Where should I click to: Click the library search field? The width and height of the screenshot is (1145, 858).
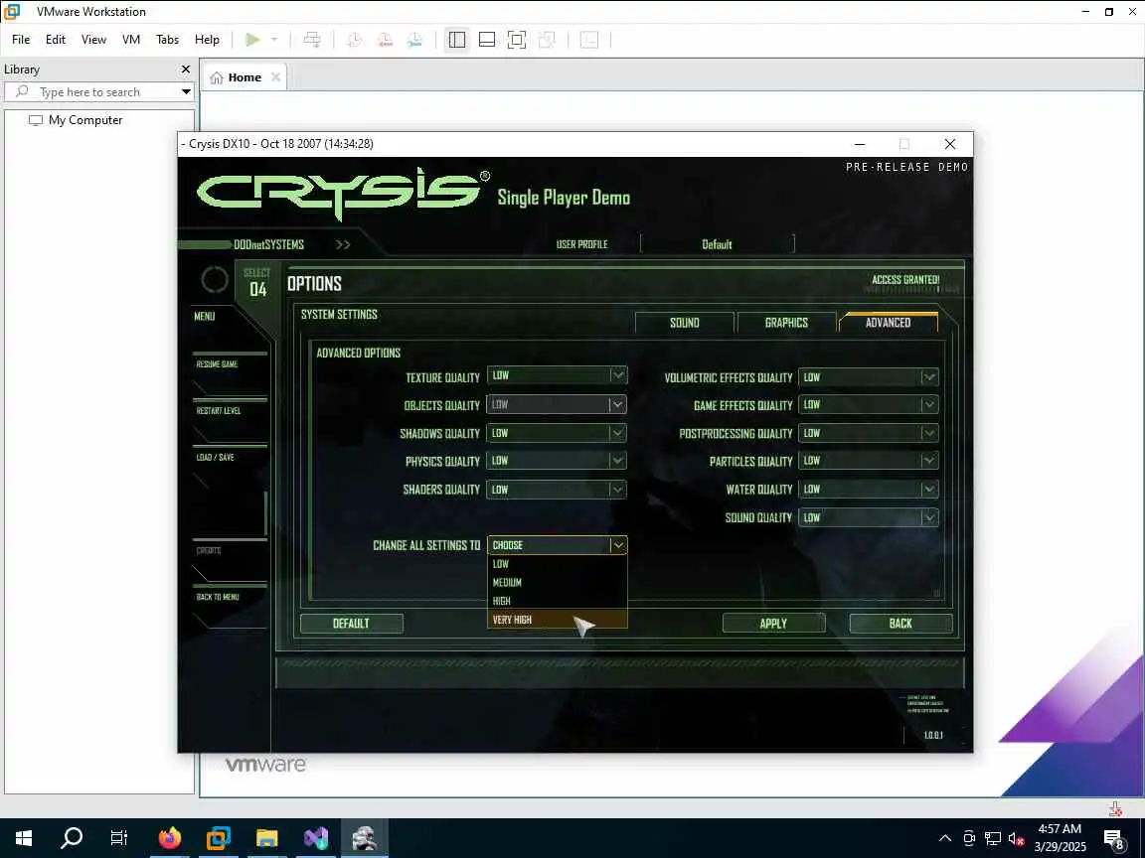point(99,92)
